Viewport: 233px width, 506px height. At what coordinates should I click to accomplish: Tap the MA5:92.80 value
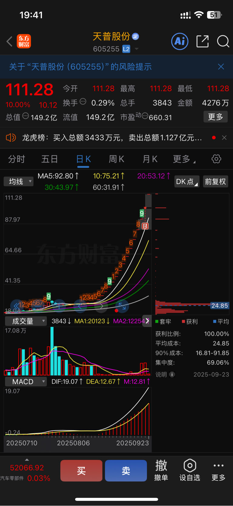58,176
